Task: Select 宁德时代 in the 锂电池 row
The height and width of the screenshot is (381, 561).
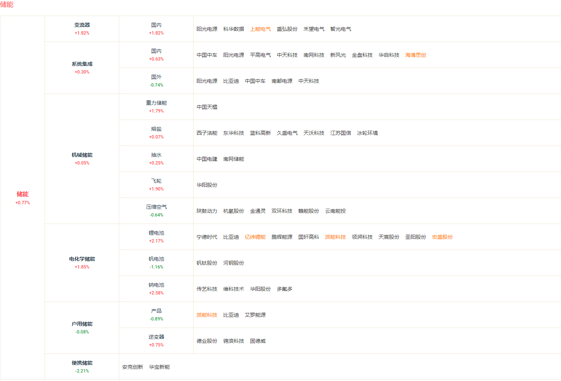Action: coord(207,237)
